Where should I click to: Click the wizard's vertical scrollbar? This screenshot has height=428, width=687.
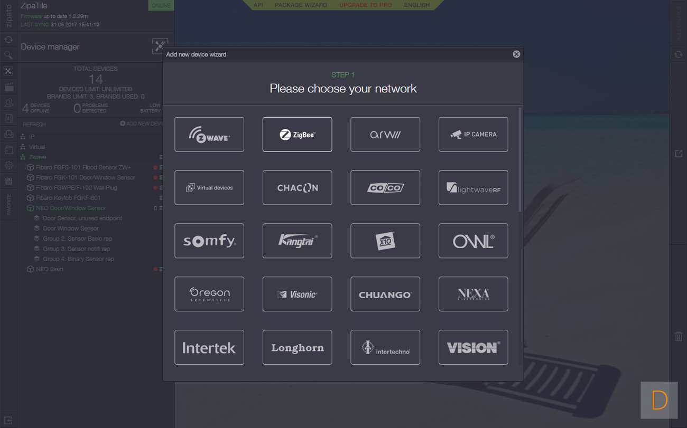click(520, 160)
